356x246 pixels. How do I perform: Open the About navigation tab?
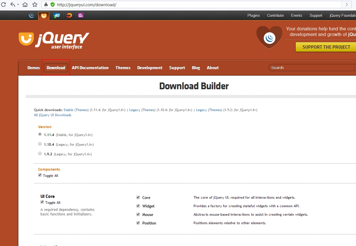(213, 68)
